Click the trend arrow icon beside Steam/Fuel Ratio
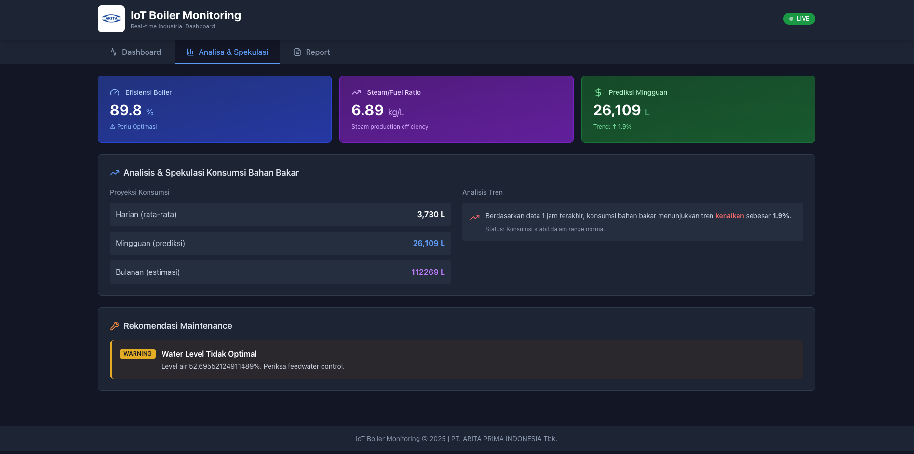Screen dimensions: 914x454 click(x=356, y=92)
